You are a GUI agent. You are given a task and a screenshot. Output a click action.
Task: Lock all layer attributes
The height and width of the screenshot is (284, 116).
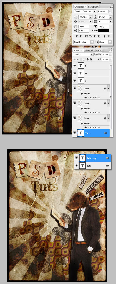91,59
